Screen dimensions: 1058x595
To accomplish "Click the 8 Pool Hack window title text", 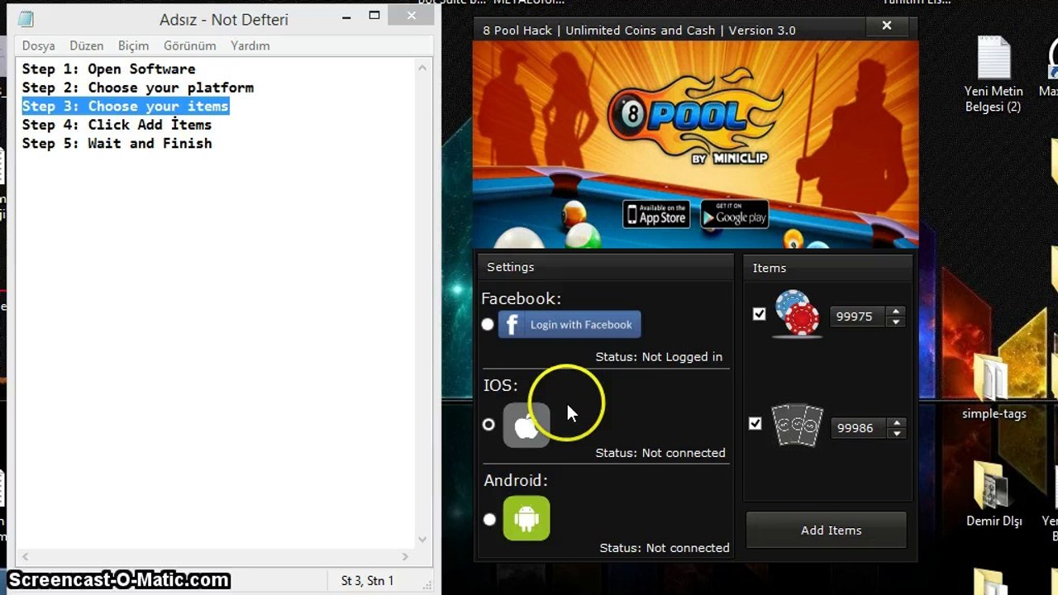I will click(x=639, y=30).
